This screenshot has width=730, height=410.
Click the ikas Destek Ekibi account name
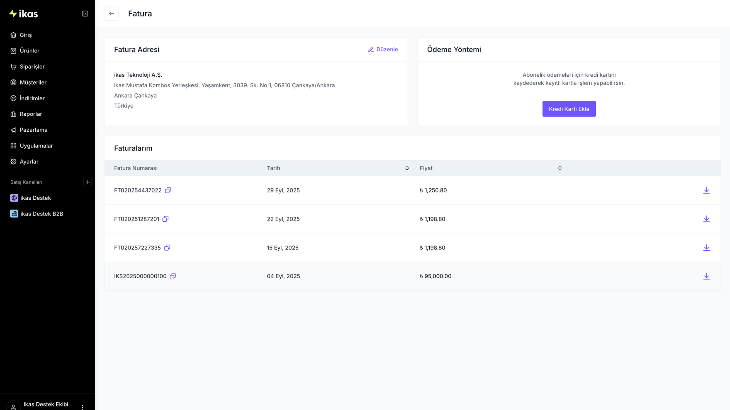[x=46, y=404]
